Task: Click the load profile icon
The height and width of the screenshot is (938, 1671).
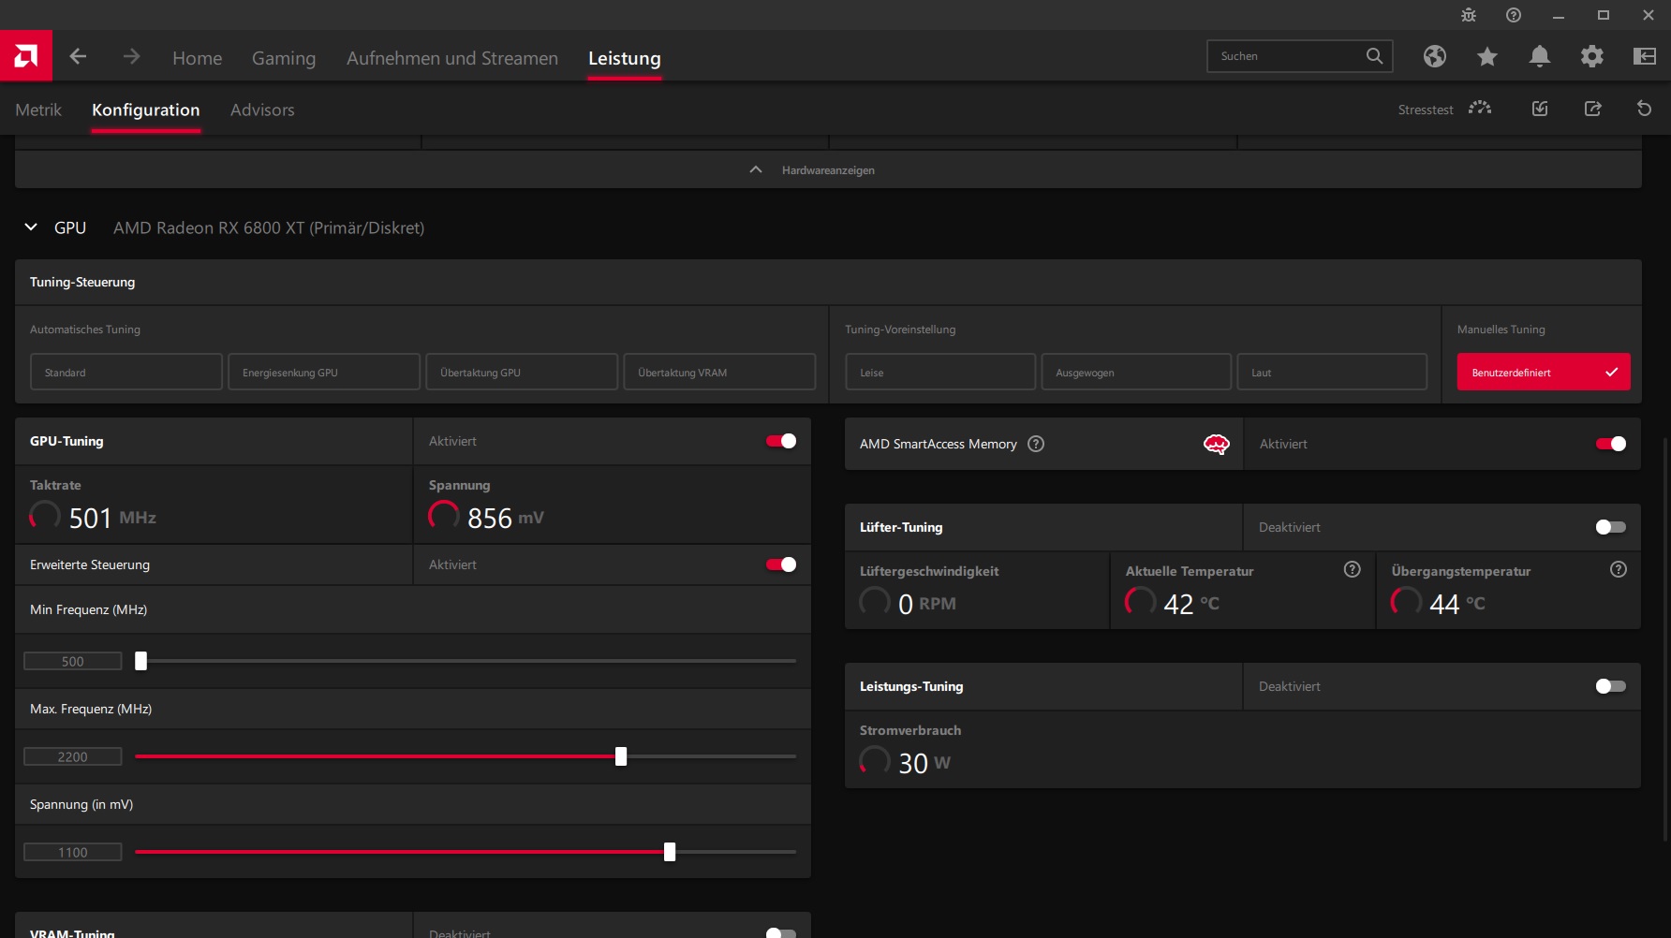Action: point(1539,109)
